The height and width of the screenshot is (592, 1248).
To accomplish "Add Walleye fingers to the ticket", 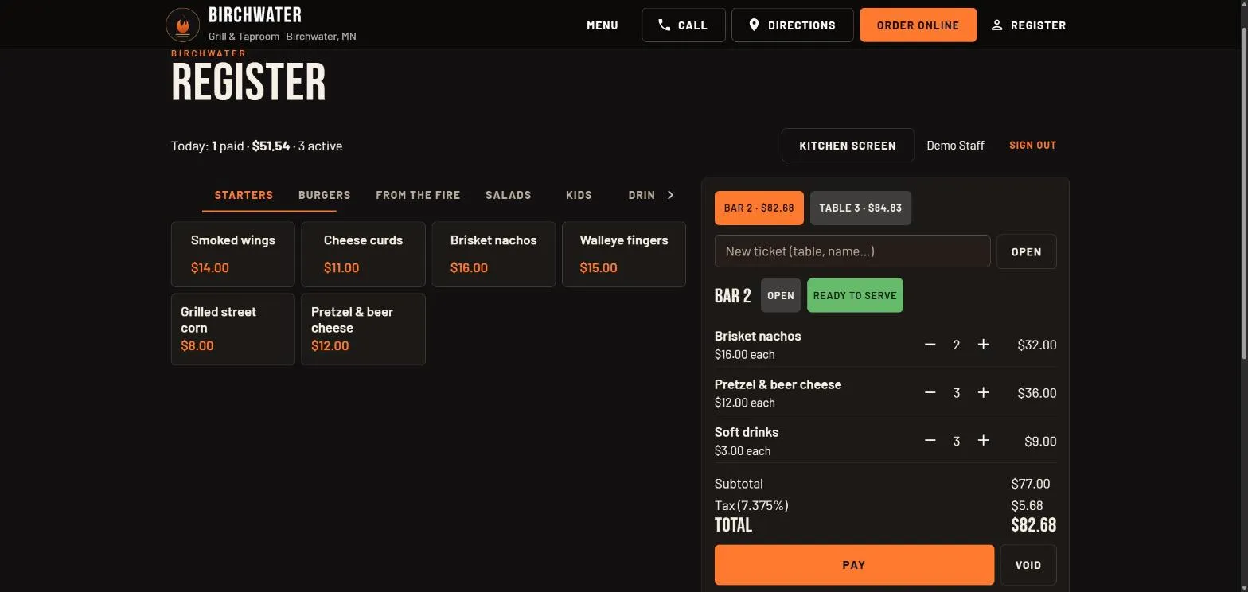I will [x=624, y=254].
